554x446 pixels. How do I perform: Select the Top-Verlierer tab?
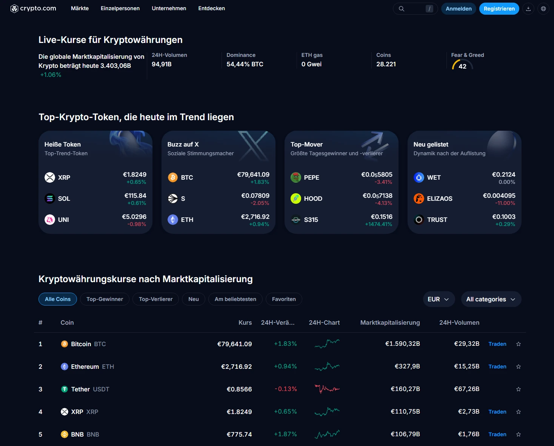click(x=156, y=299)
